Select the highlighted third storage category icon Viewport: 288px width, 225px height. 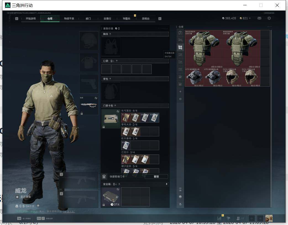(180, 47)
